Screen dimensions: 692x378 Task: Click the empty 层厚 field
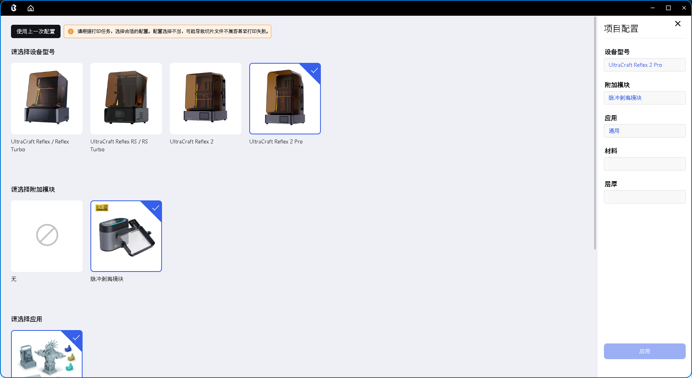(645, 197)
